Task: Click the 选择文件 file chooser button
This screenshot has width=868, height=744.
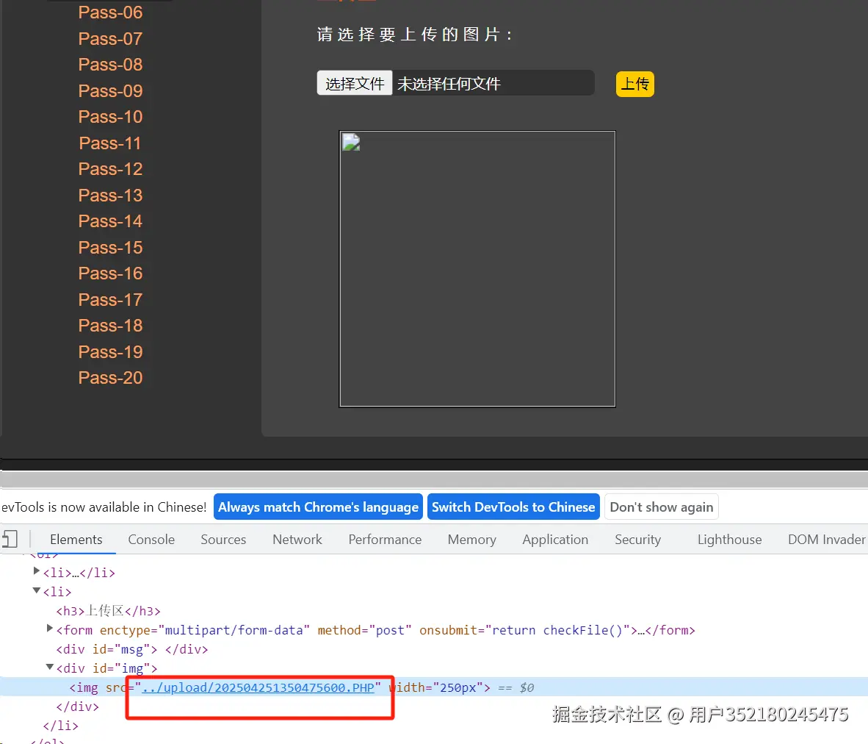Action: click(354, 83)
